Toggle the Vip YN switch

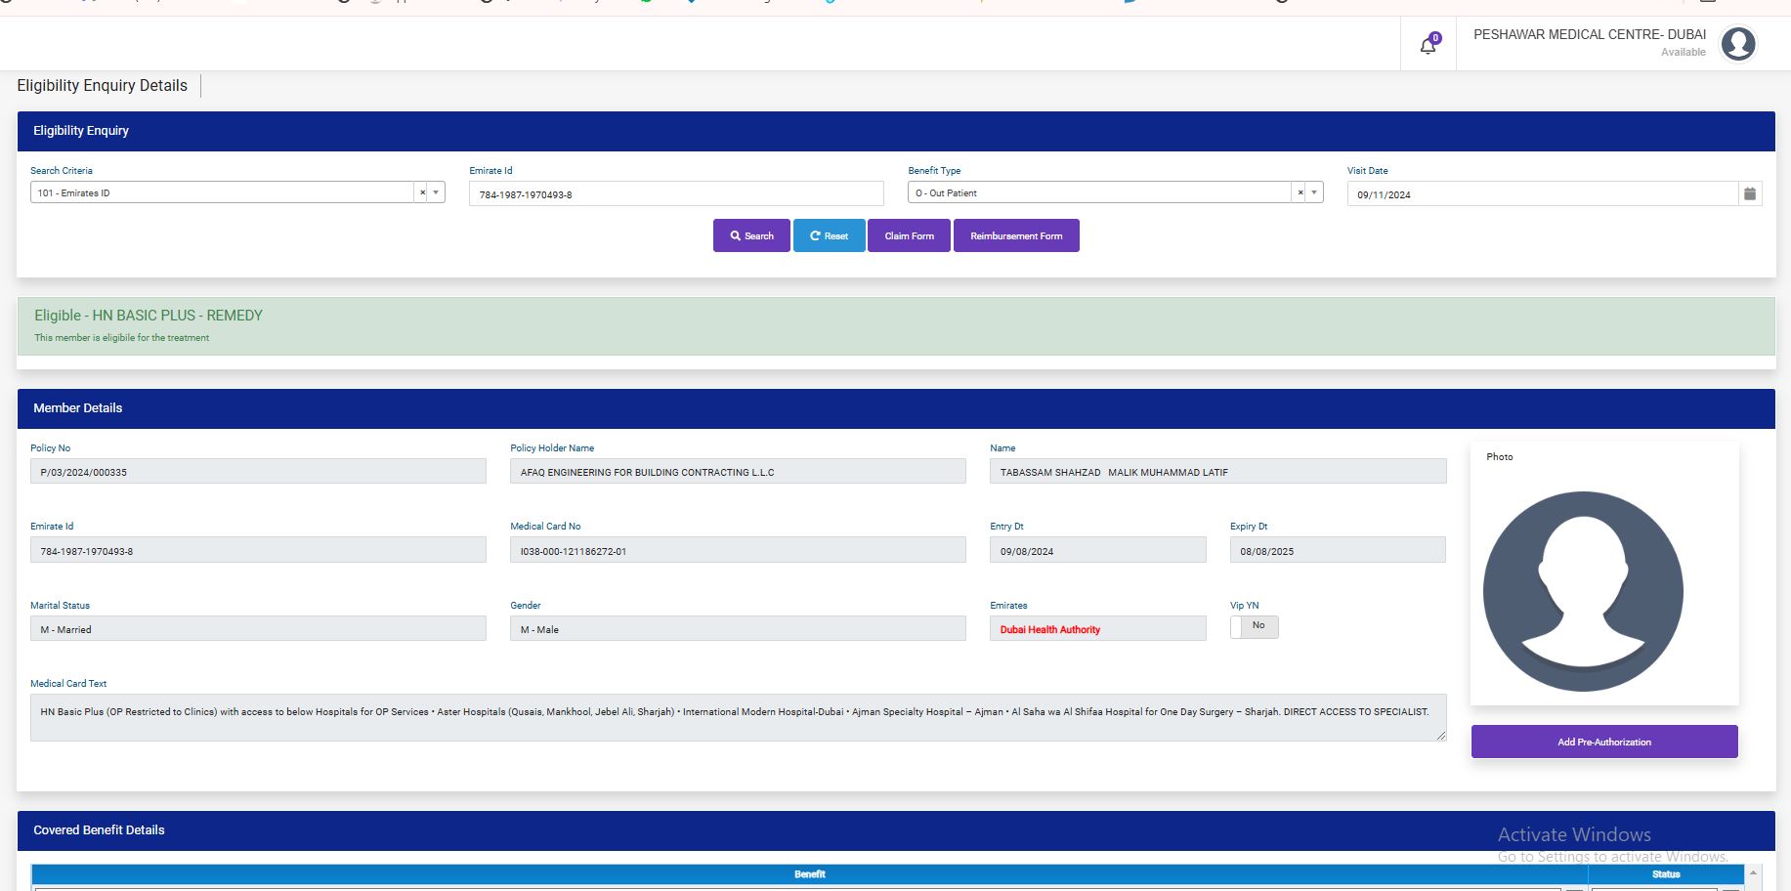tap(1254, 626)
